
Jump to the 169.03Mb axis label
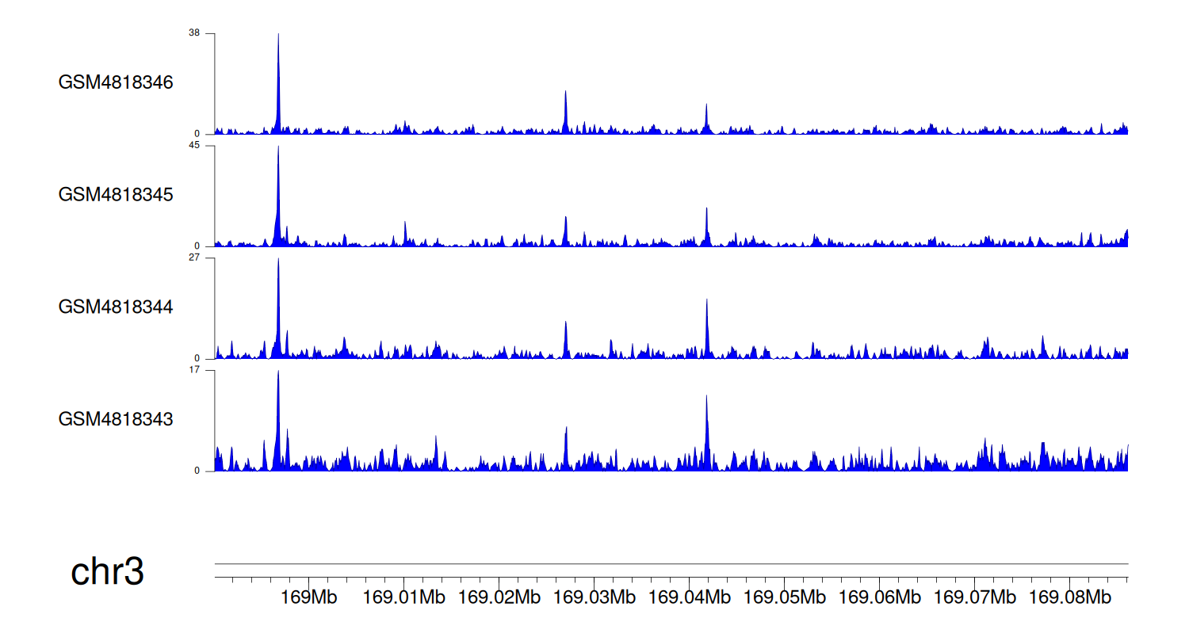click(x=594, y=597)
